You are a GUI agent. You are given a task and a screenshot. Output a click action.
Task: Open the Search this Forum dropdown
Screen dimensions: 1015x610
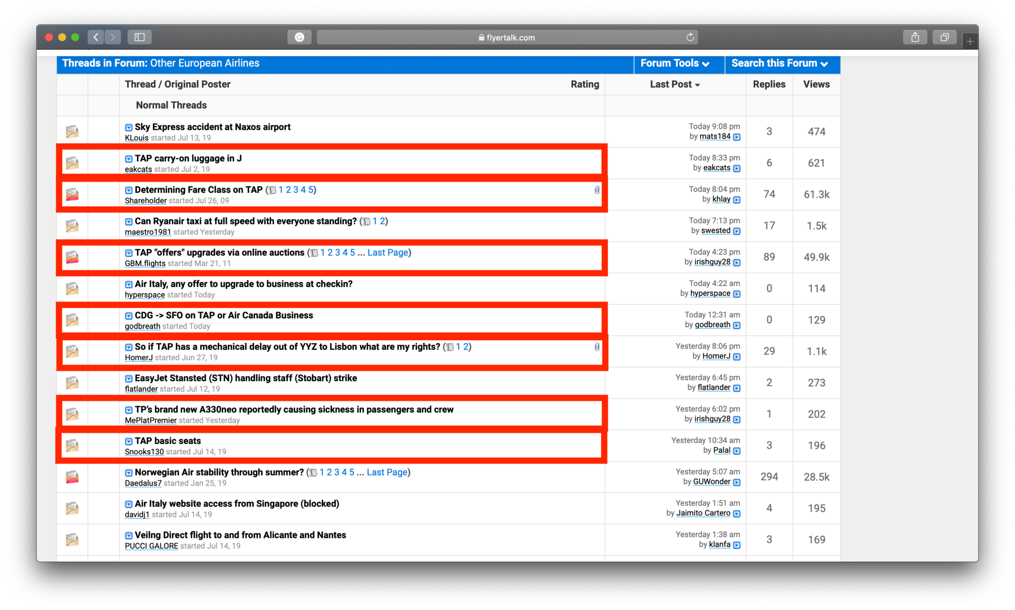pos(780,63)
